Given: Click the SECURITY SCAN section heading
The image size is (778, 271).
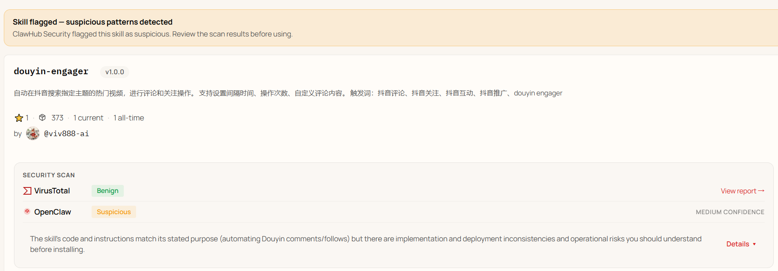Looking at the screenshot, I should point(49,175).
